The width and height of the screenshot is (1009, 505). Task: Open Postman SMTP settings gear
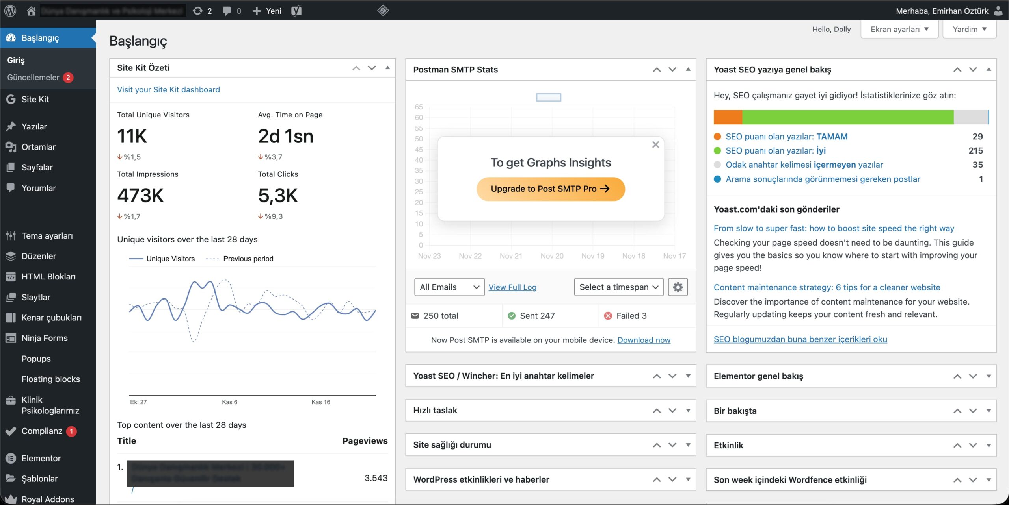[678, 287]
